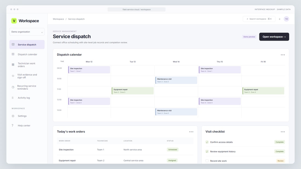Click the STATUS column header

(x=170, y=141)
